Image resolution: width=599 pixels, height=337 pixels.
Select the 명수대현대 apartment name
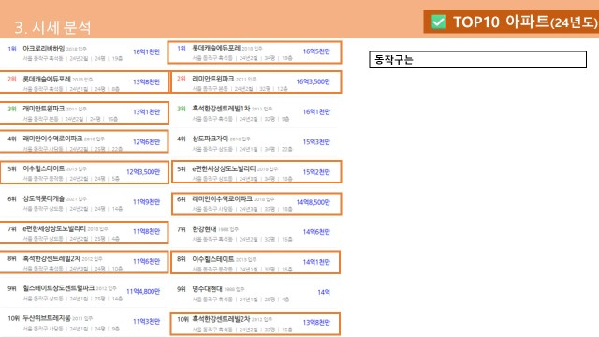tap(207, 289)
